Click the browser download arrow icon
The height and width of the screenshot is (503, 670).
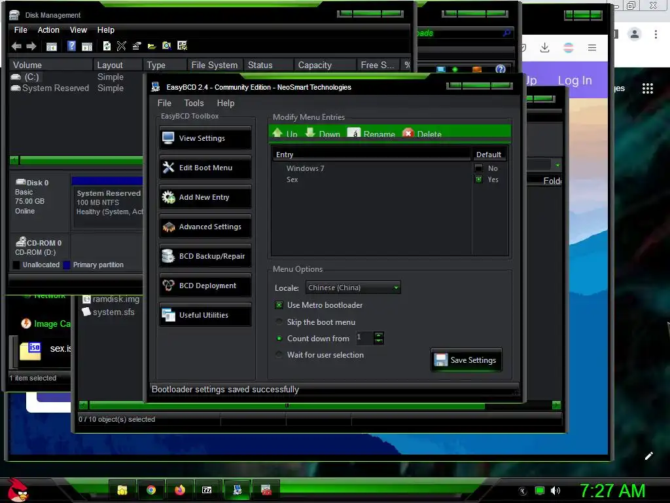544,47
